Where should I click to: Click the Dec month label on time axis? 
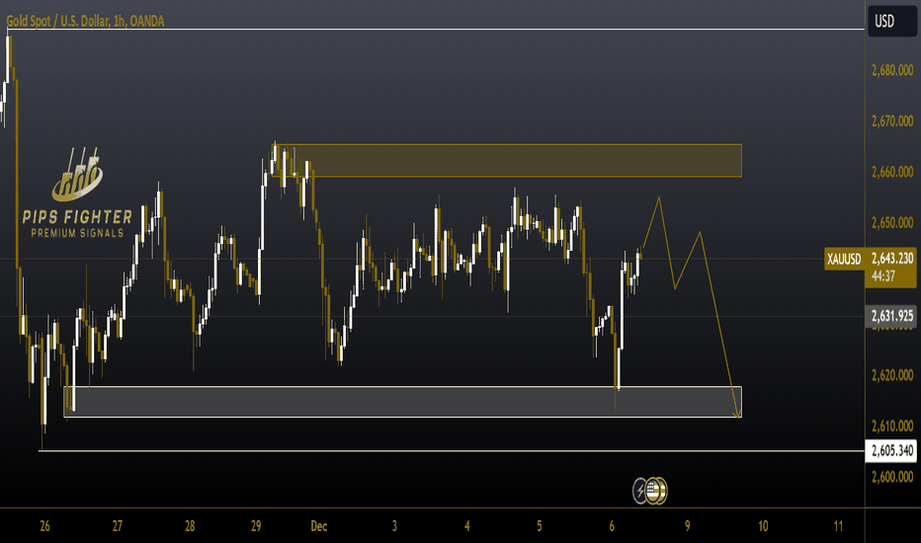[x=319, y=526]
